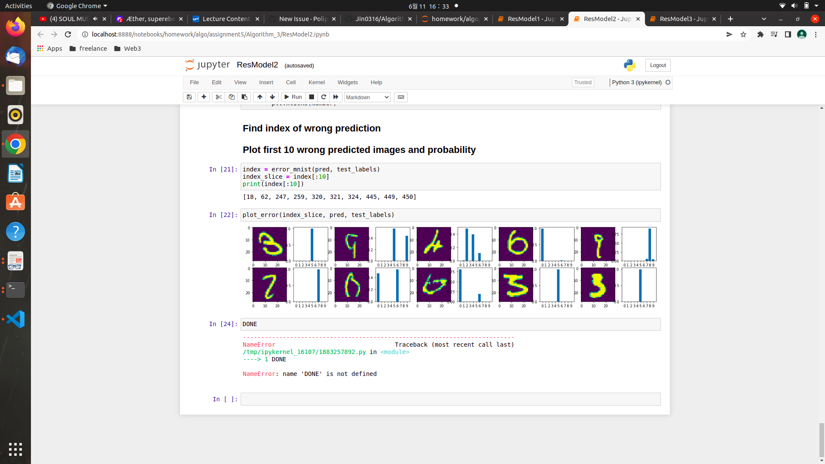Click the empty input cell

coord(450,399)
